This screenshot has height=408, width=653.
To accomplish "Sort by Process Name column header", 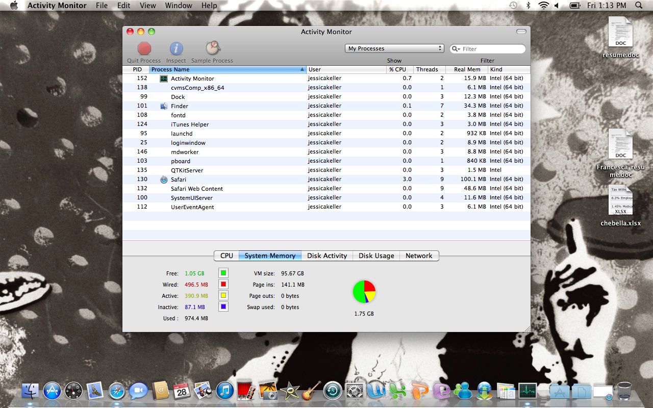I will [228, 69].
